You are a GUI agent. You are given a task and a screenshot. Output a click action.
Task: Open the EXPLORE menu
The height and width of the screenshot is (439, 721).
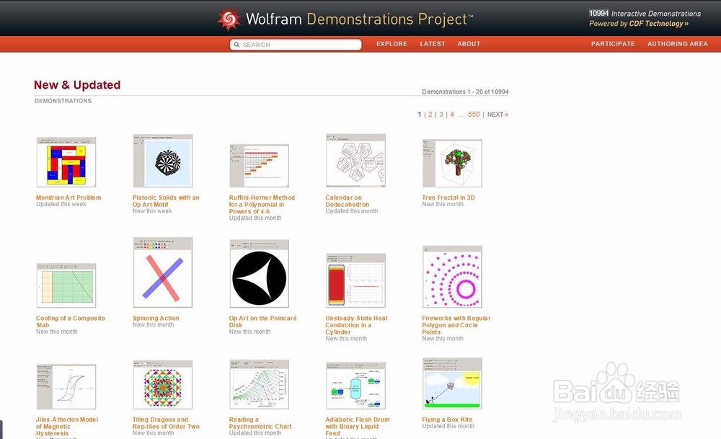point(392,44)
